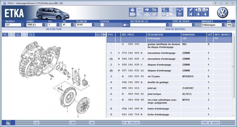This screenshot has width=237, height=127.
Task: Select part number 074 141 025 B
Action: tap(132, 53)
